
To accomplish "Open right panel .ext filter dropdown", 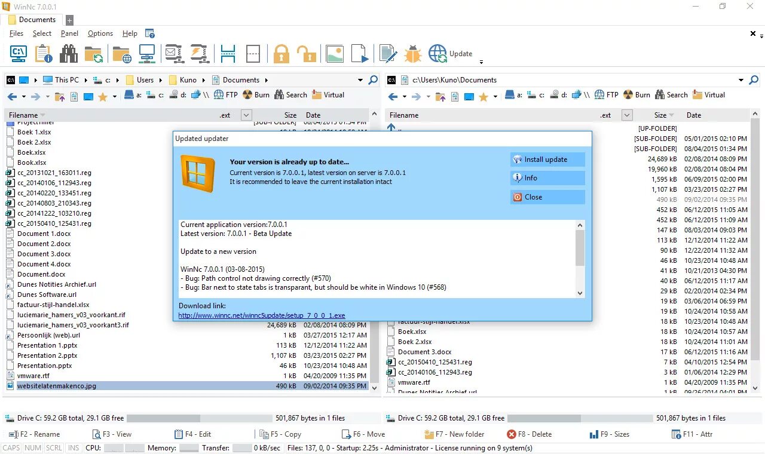I will coord(627,115).
